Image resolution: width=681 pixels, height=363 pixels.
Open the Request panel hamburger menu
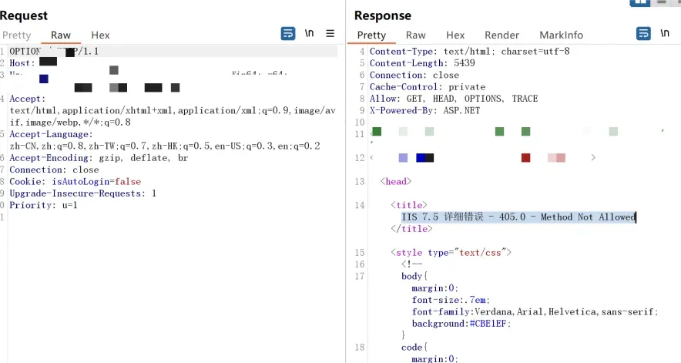click(330, 33)
